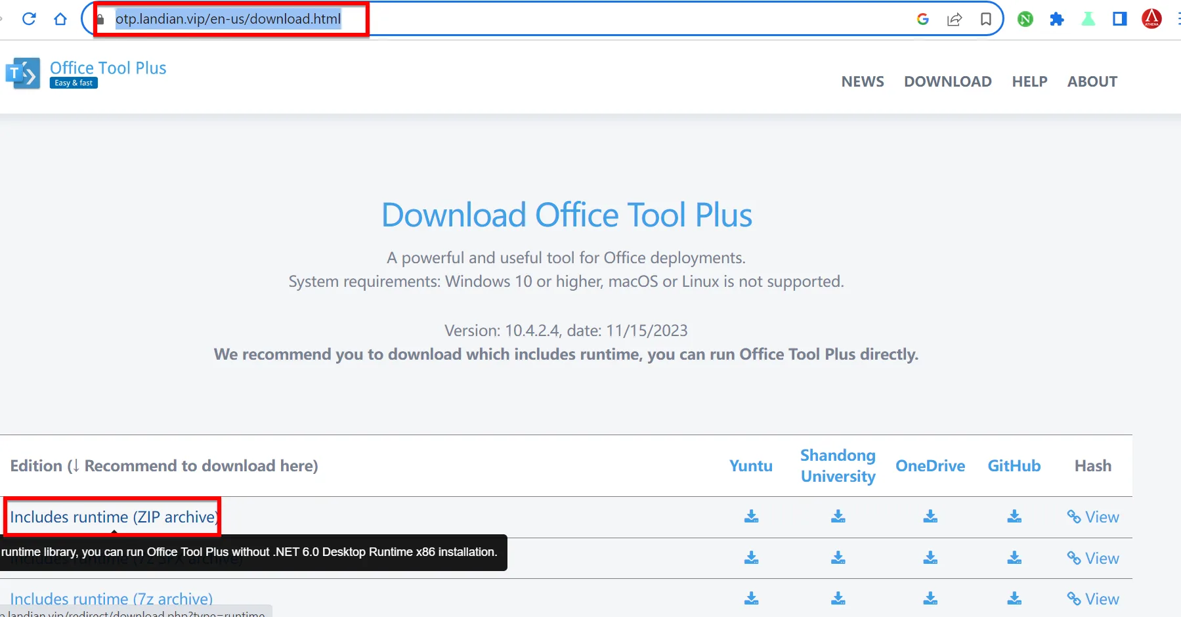Click the GitHub column header link
Image resolution: width=1181 pixels, height=617 pixels.
click(x=1014, y=465)
